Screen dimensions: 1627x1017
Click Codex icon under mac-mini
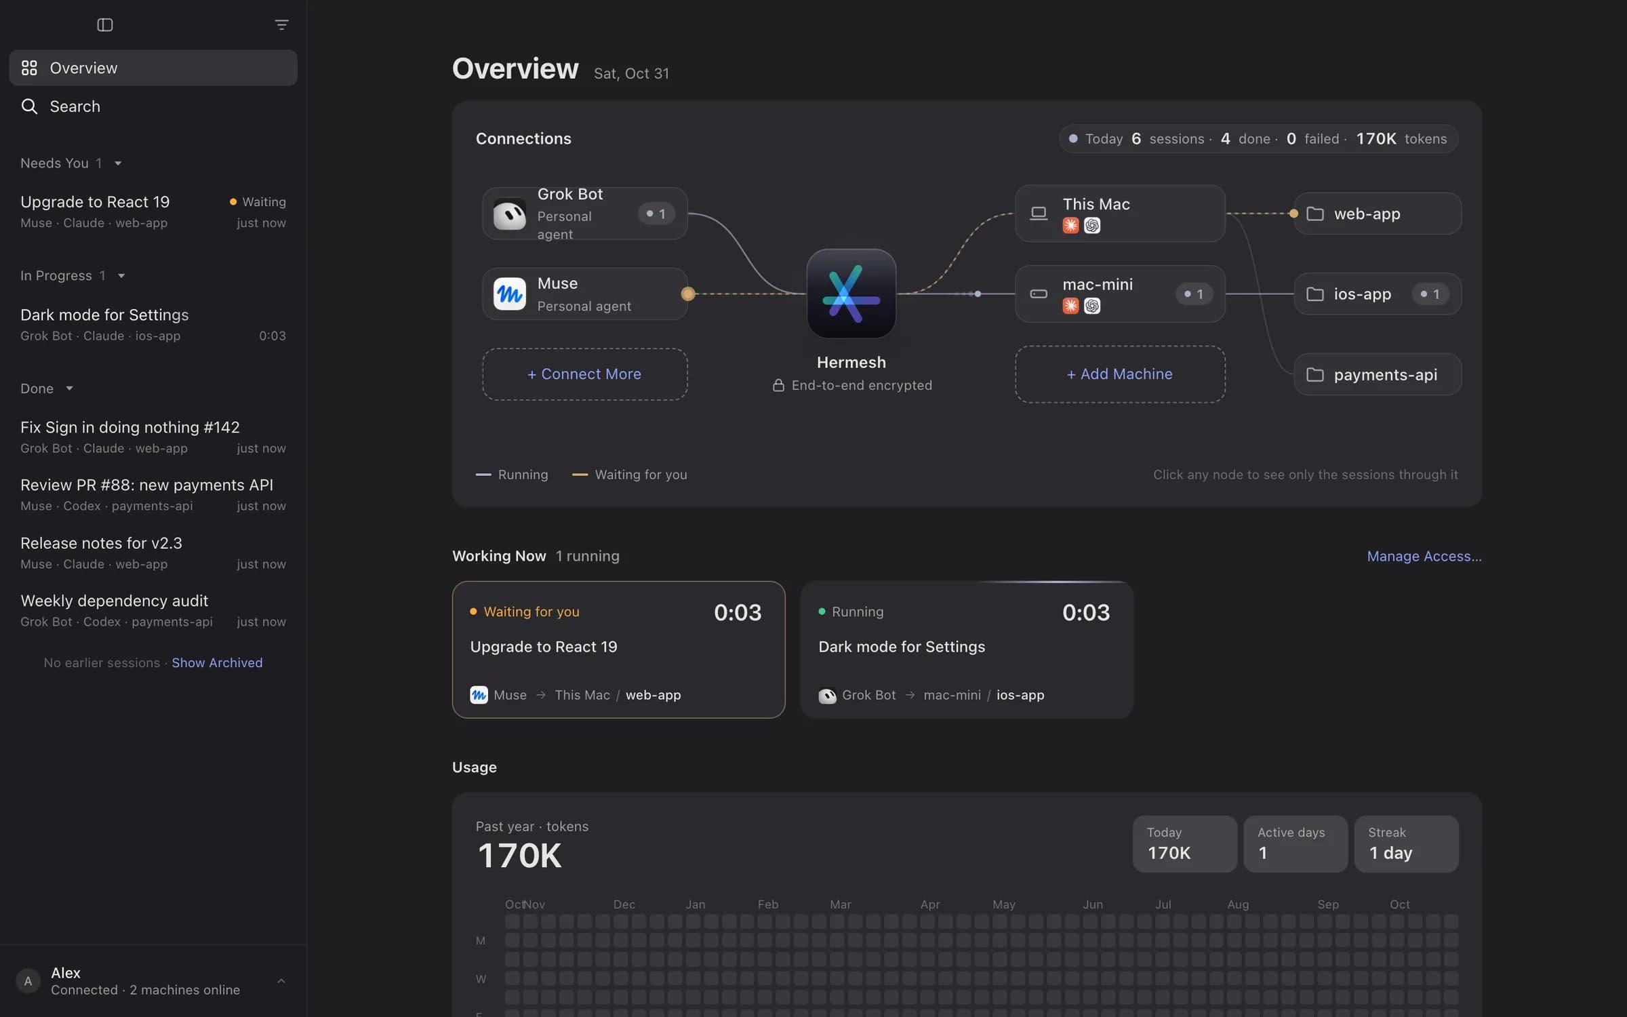point(1091,306)
